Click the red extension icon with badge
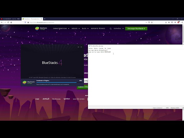 click(x=178, y=22)
